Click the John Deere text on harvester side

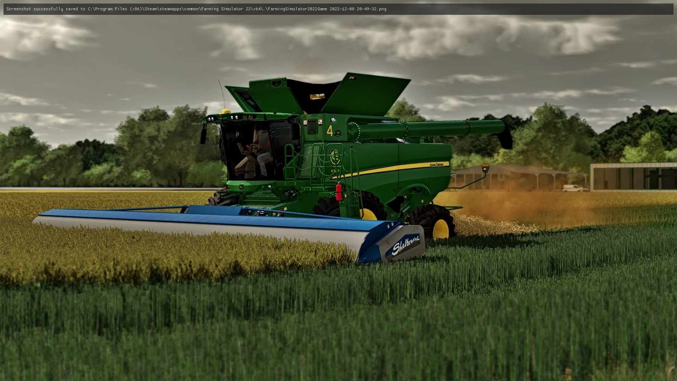pyautogui.click(x=436, y=165)
